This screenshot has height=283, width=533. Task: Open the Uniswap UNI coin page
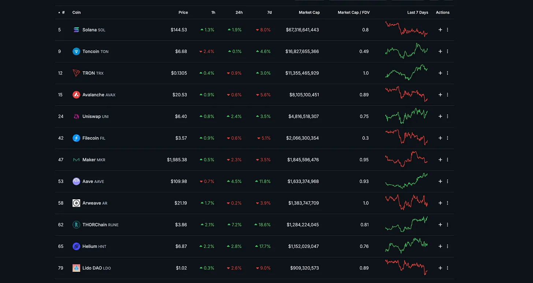point(96,116)
